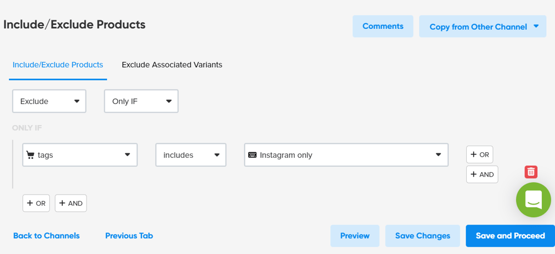Switch to Exclude Associated Variants tab

tap(172, 64)
